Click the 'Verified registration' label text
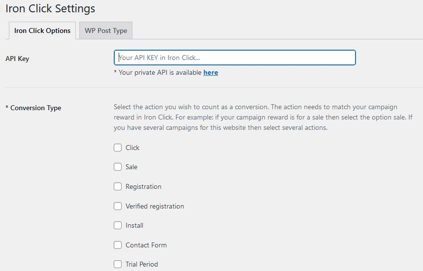 click(155, 206)
